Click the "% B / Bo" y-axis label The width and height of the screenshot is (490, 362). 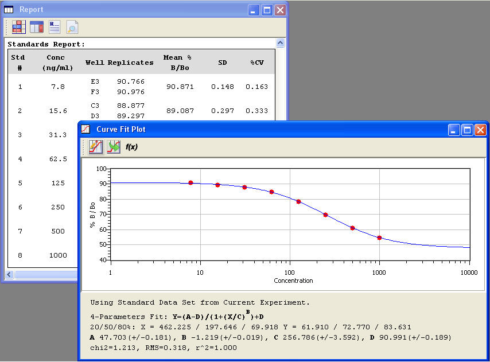click(92, 215)
